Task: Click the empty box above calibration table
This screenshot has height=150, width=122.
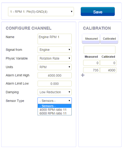Action: click(99, 50)
